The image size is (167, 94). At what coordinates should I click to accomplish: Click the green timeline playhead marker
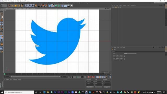tap(5, 74)
